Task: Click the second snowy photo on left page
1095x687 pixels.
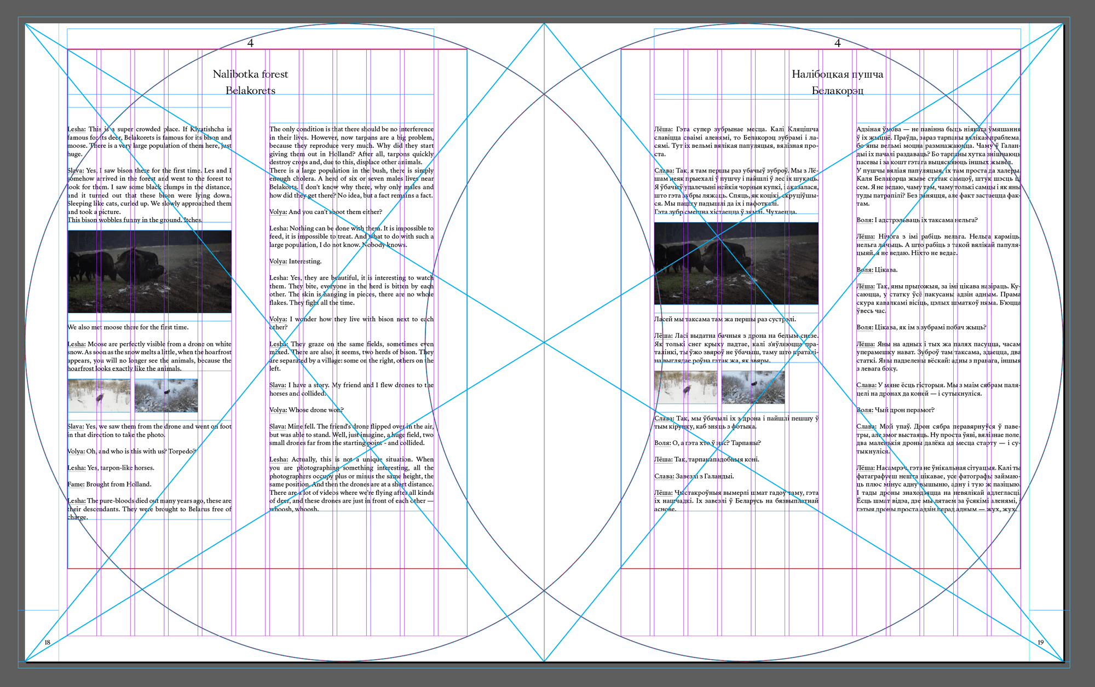Action: pos(166,395)
